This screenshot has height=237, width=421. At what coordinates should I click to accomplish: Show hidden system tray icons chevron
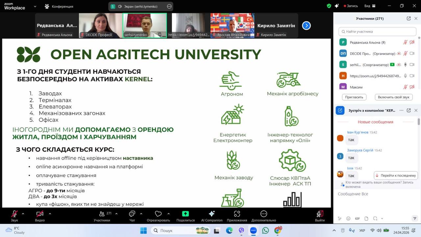334,230
